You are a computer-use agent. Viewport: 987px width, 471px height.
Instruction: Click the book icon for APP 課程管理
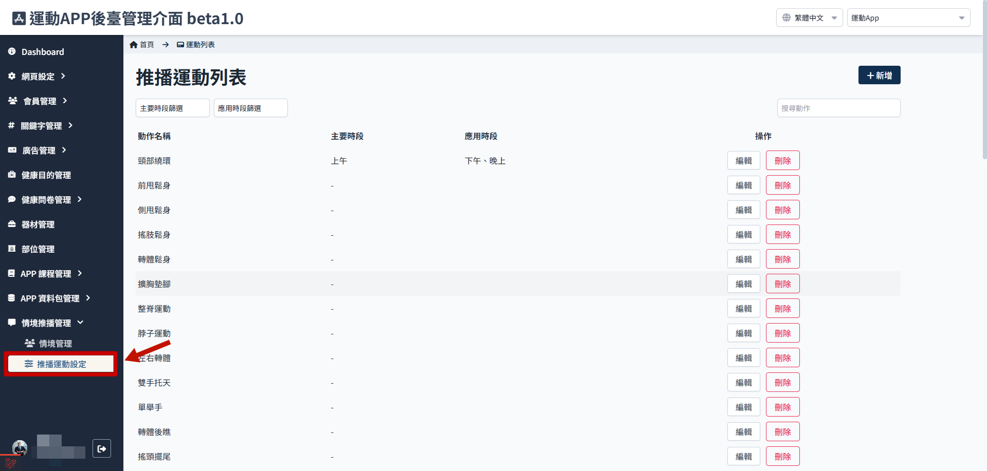click(x=11, y=273)
